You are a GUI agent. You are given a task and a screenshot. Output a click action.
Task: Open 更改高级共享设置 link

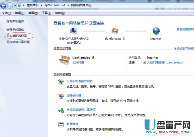[18, 42]
